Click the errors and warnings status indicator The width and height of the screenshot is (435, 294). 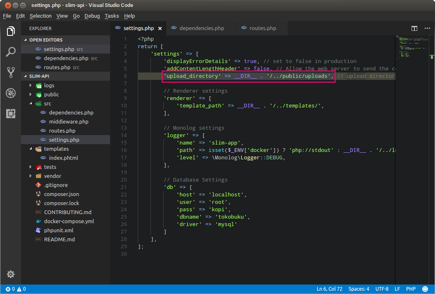tap(16, 289)
